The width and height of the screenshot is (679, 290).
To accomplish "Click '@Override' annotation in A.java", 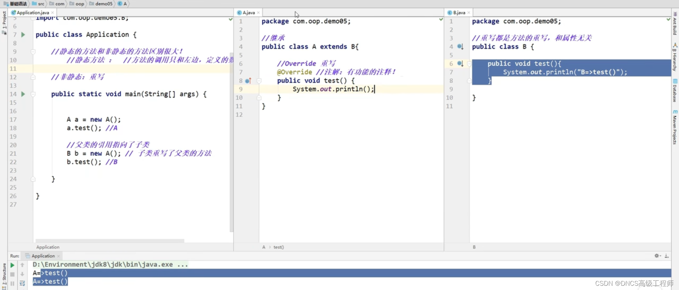I will 295,72.
